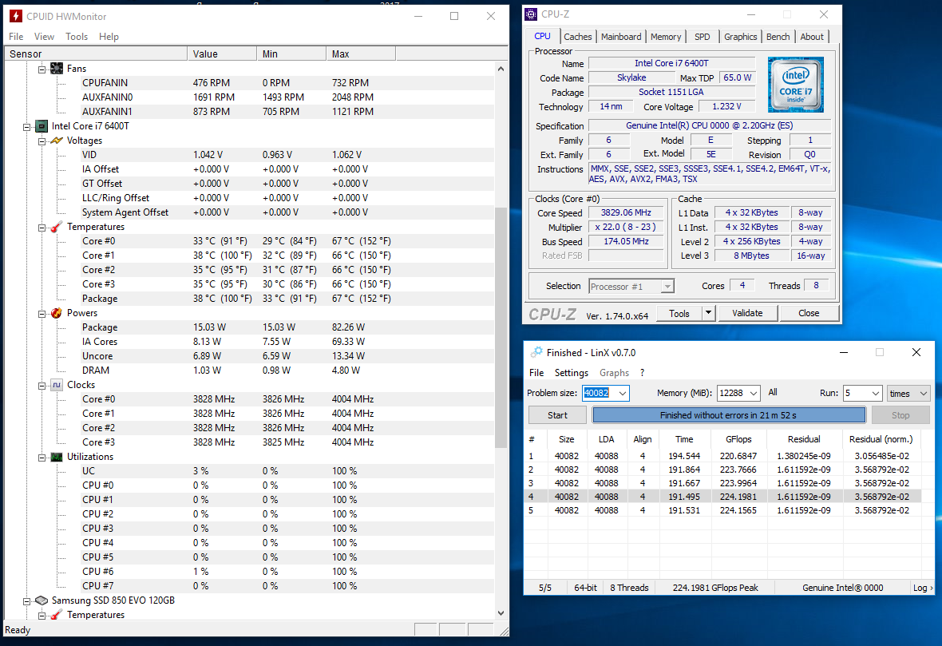Collapse the Utilizations tree node
This screenshot has width=942, height=646.
(42, 458)
